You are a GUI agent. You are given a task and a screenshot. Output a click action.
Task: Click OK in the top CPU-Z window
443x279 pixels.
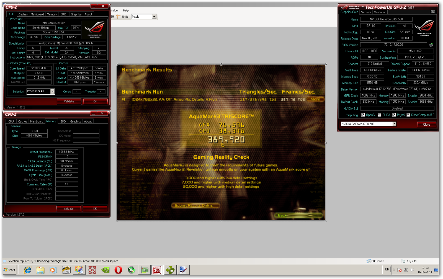point(95,101)
